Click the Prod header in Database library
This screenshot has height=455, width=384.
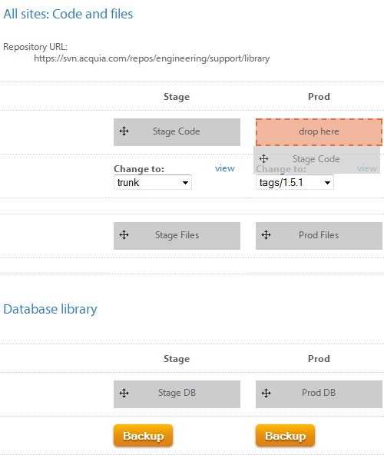319,359
